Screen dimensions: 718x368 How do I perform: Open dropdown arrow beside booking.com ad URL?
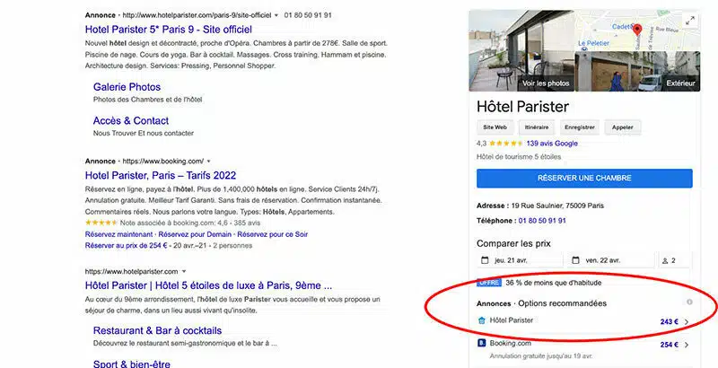tap(209, 161)
